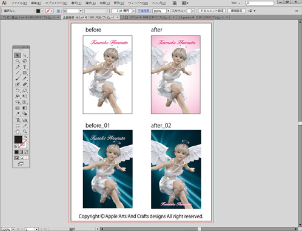
Task: Set paint mode to None
Action: pyautogui.click(x=26, y=152)
